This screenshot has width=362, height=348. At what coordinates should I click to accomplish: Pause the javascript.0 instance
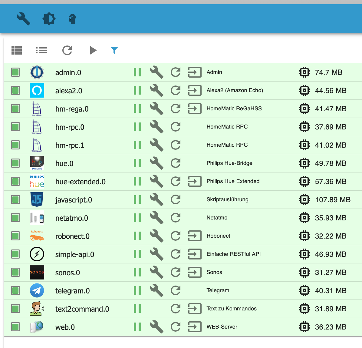[x=137, y=199]
